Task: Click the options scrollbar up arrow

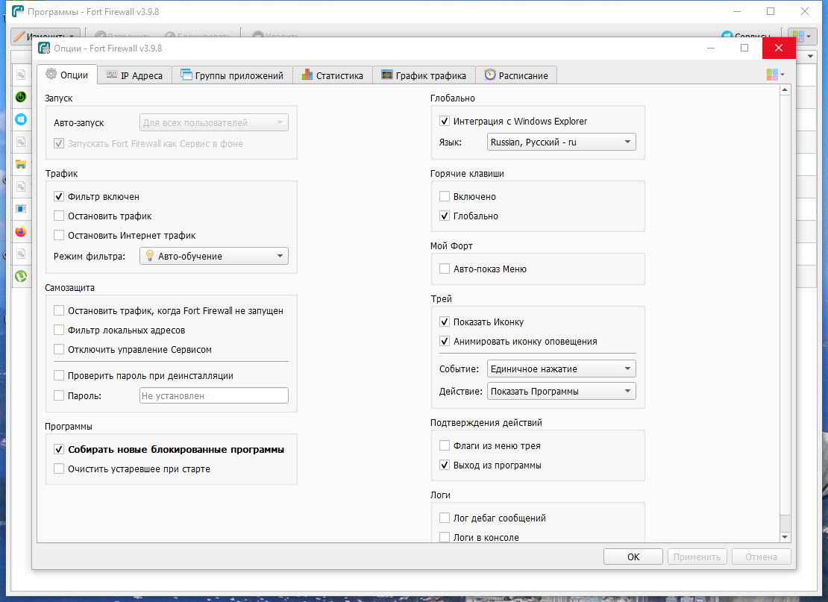Action: (785, 90)
